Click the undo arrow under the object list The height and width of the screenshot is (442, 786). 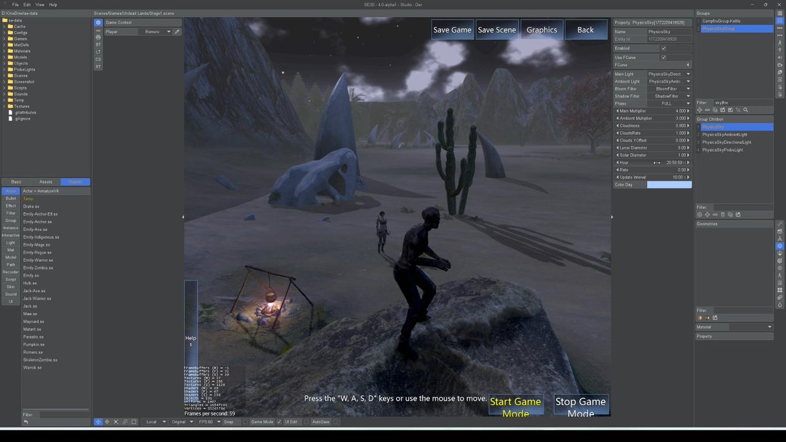click(26, 422)
